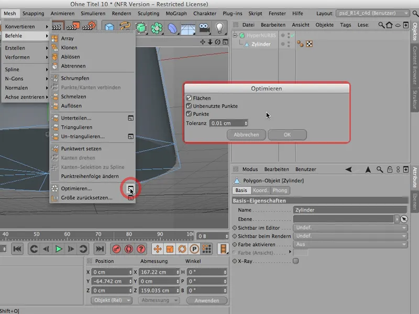Toggle rotation keyframe icon
The width and height of the screenshot is (419, 314).
tap(182, 249)
